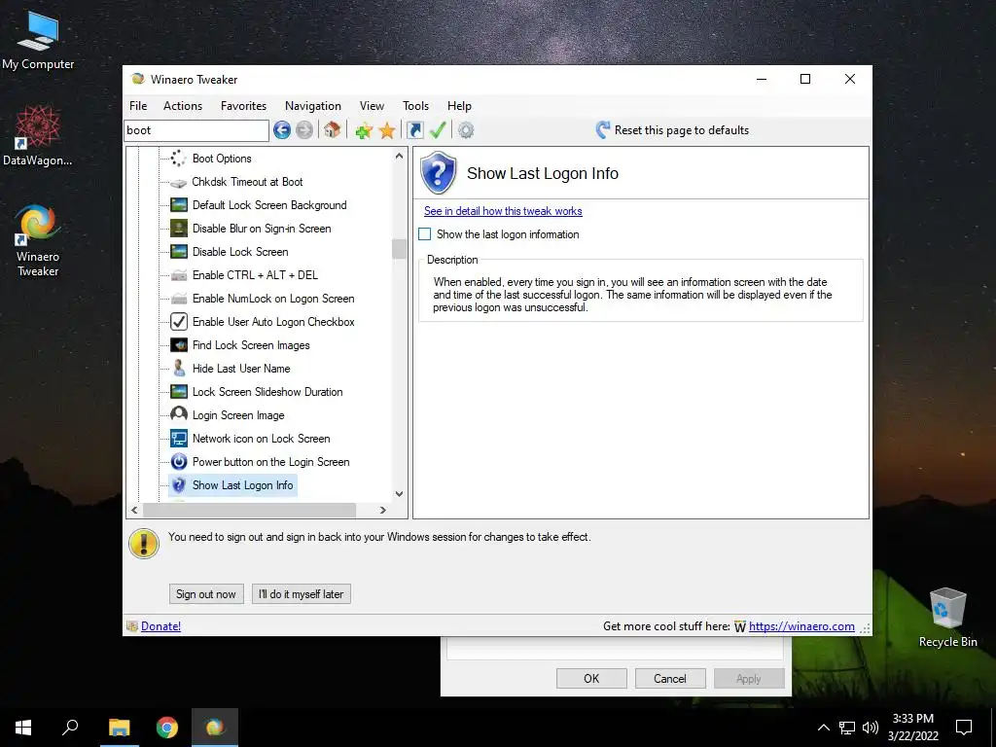Open the Favorites menu
Image resolution: width=996 pixels, height=747 pixels.
pyautogui.click(x=244, y=106)
